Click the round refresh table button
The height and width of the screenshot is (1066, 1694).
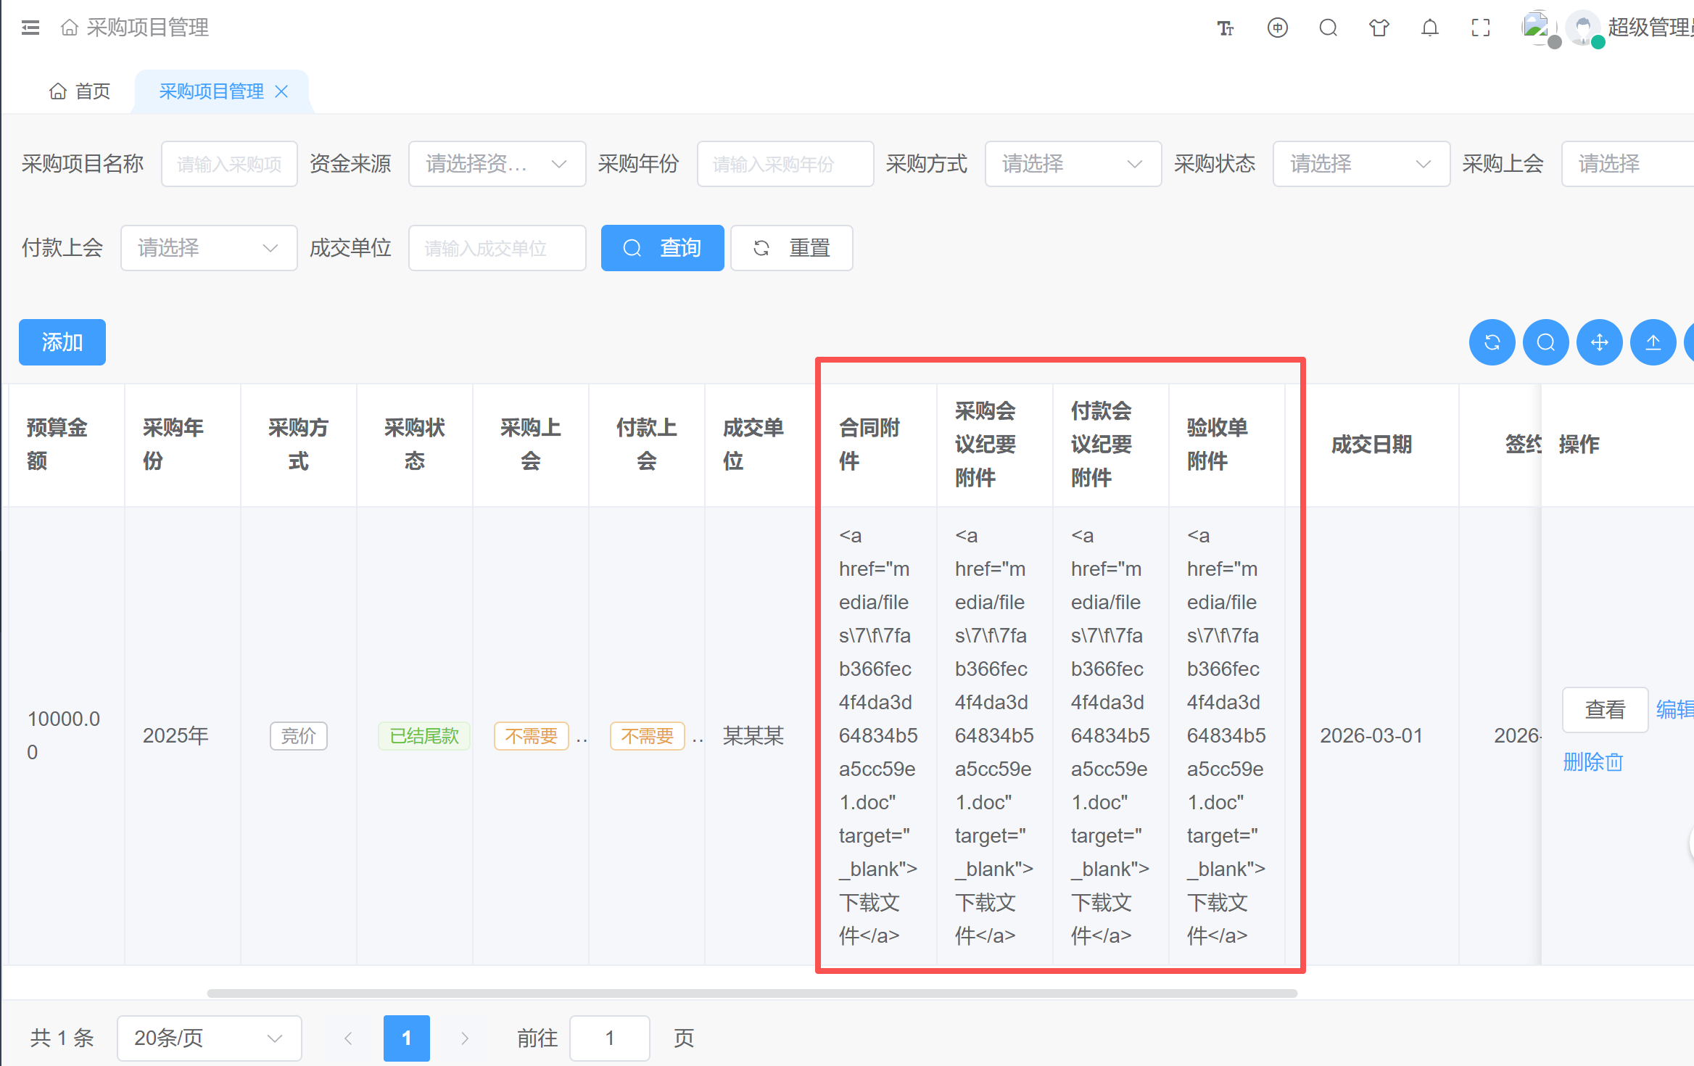(x=1492, y=342)
